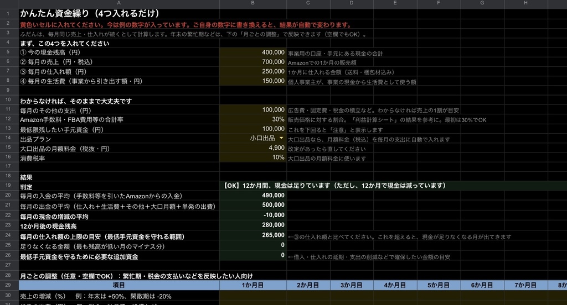Viewport: 567px width, 305px height.
Task: Click the 100,000 minimum funds cell in row 13
Action: (252, 129)
